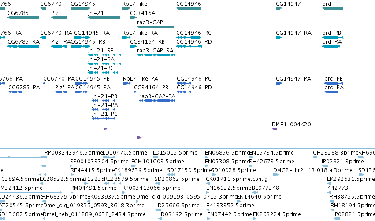
Task: Click EST EK133352.5prime
Action: coord(230,206)
